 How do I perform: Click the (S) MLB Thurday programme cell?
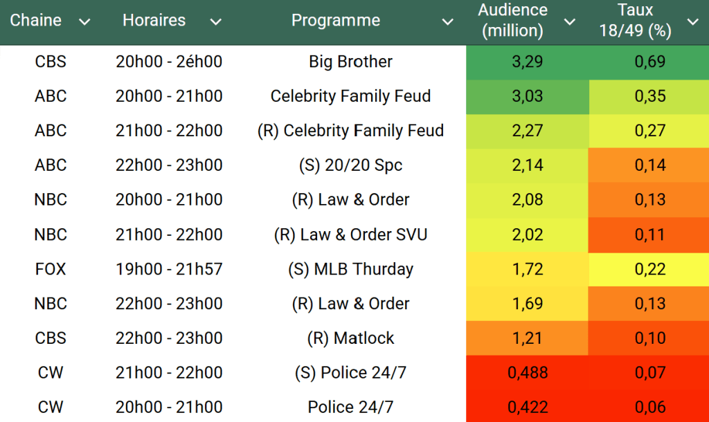click(x=350, y=269)
